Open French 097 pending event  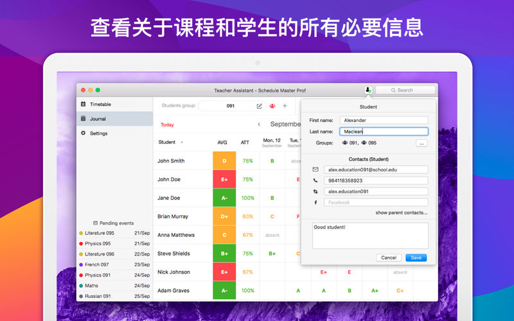114,265
